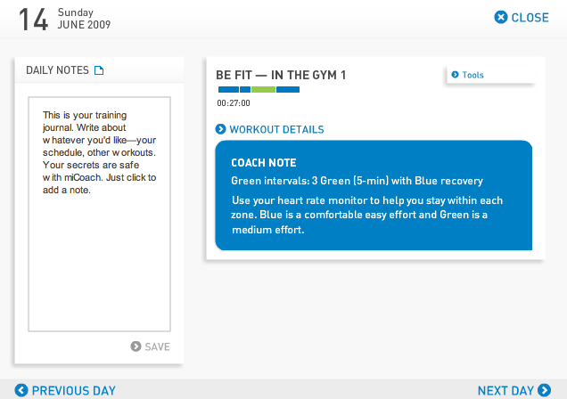
Task: Click the Close X icon
Action: [x=501, y=17]
